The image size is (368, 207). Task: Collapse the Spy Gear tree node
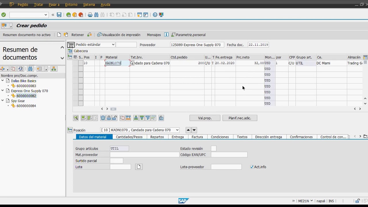pyautogui.click(x=3, y=101)
